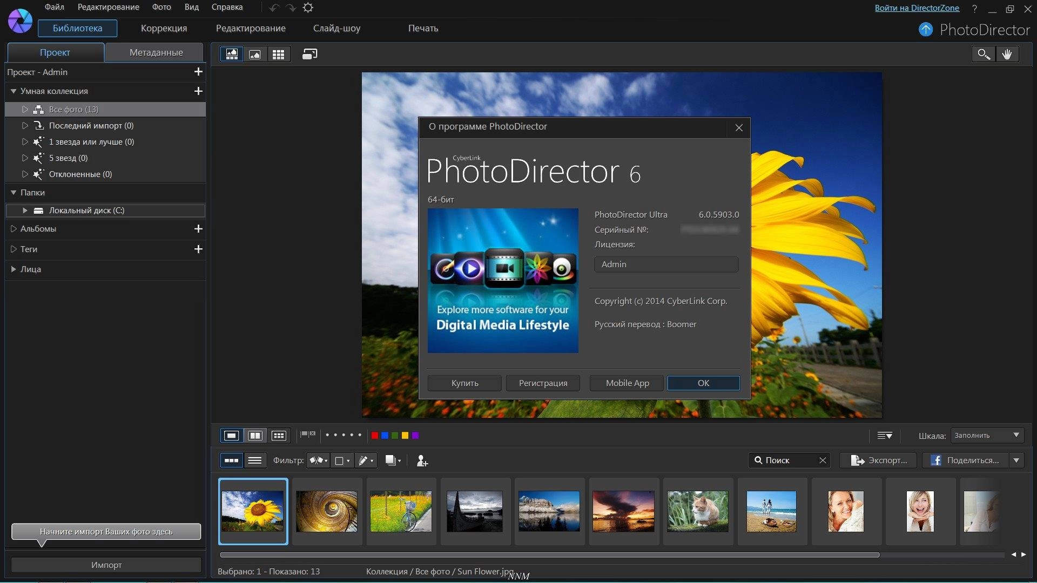Add a new tag with plus icon
The image size is (1037, 583).
(x=198, y=249)
